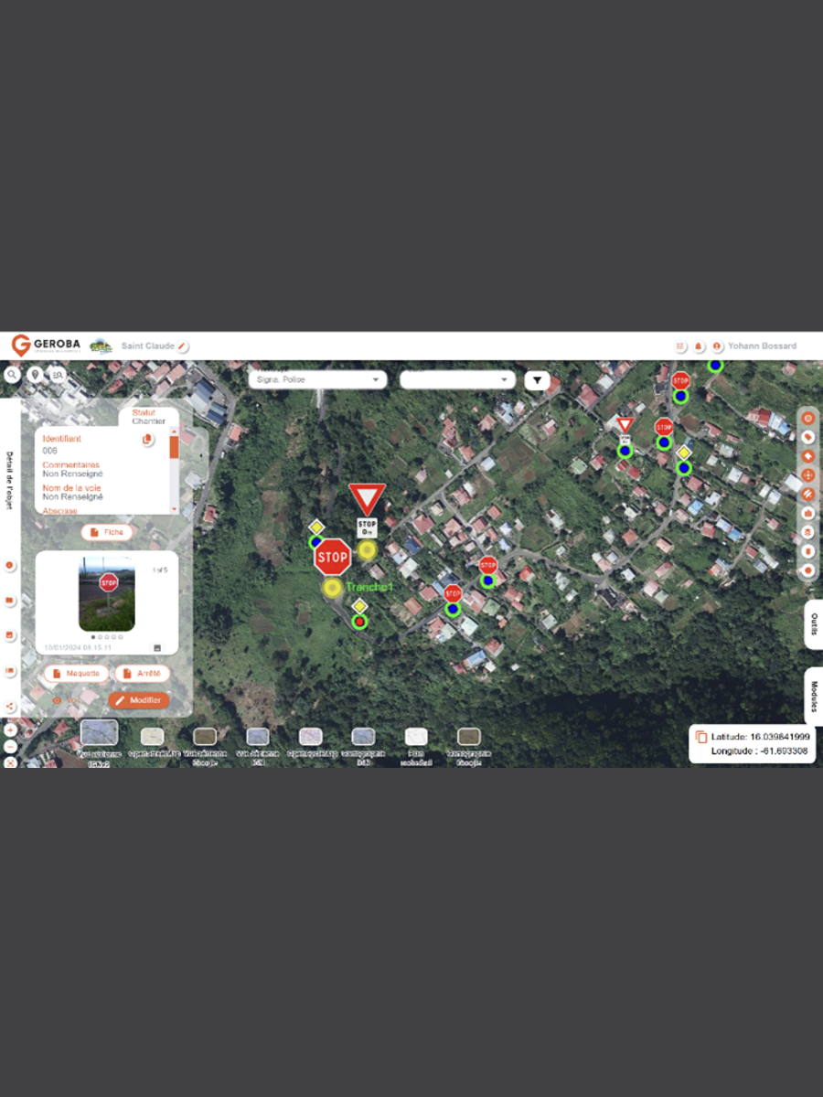
Task: Click the search magnifier icon on map
Action: click(12, 375)
